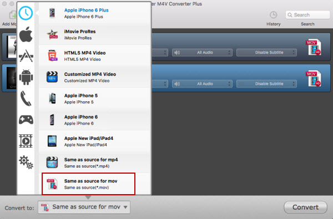Select Customized MP4 Video preset

pyautogui.click(x=95, y=77)
